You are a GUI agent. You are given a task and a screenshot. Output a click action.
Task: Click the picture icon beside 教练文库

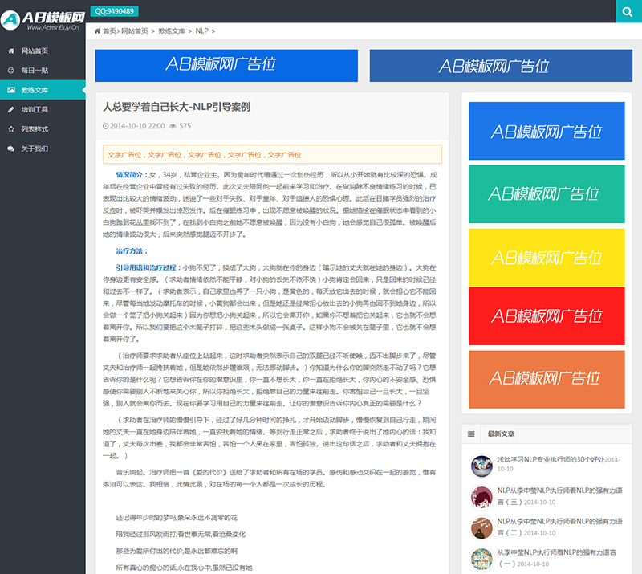pos(11,90)
